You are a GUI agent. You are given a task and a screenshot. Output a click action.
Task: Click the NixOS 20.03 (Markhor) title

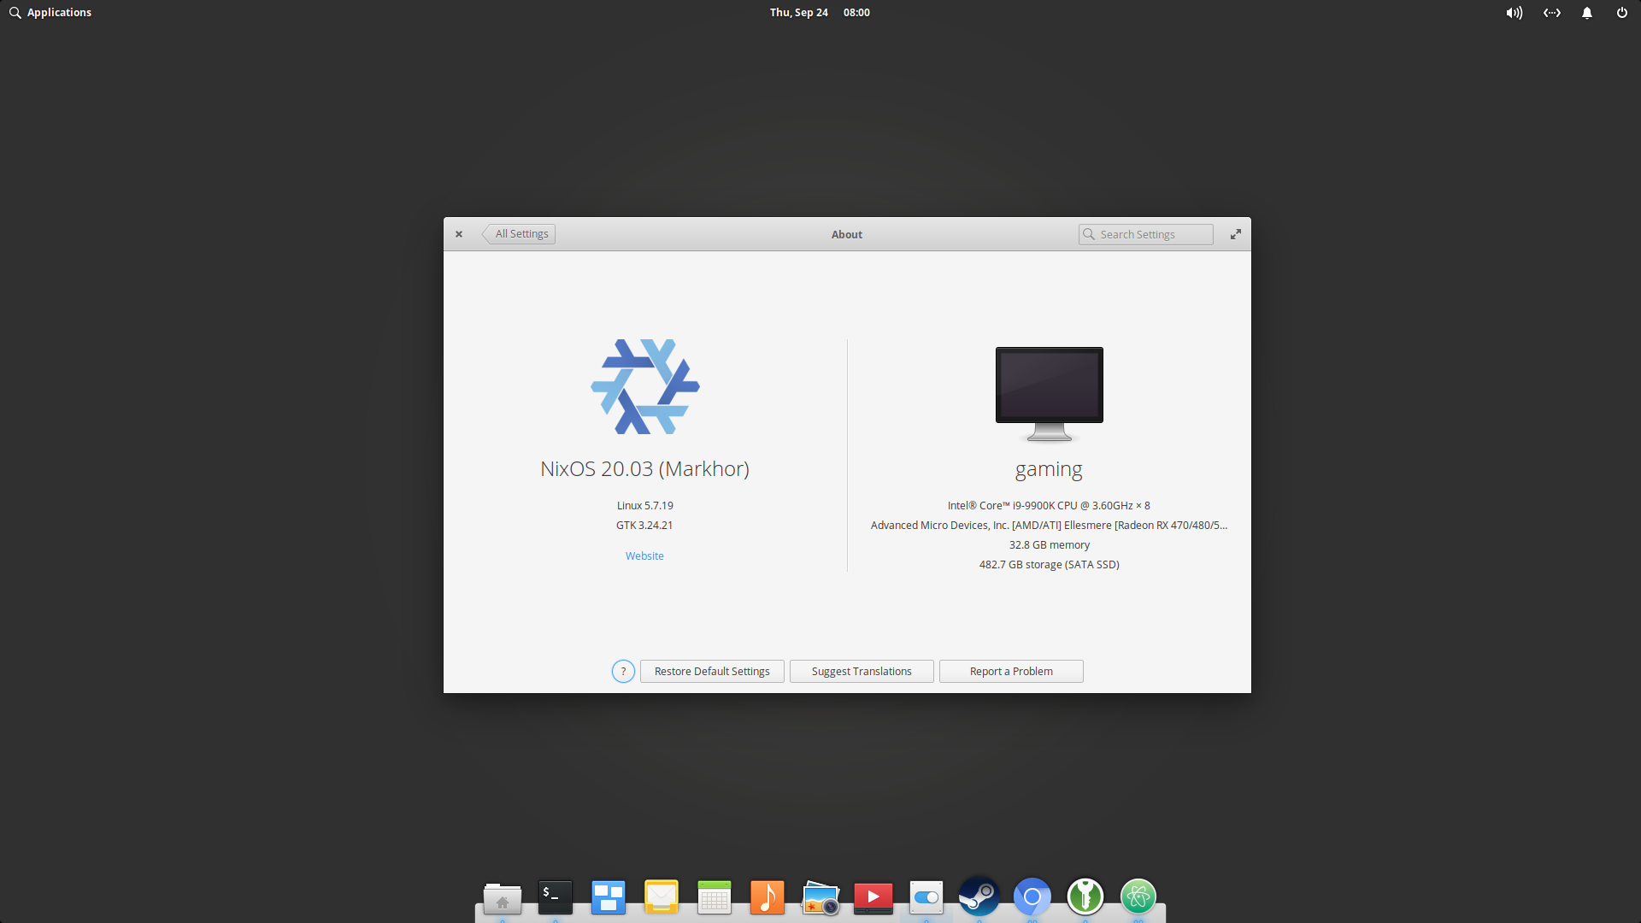coord(644,469)
